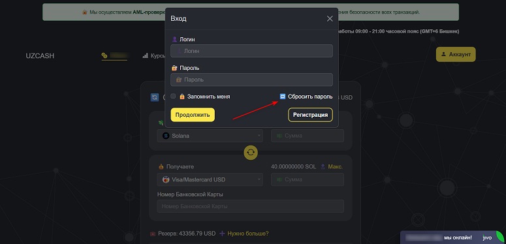Click the plus icon beside Нужно больше

click(222, 234)
